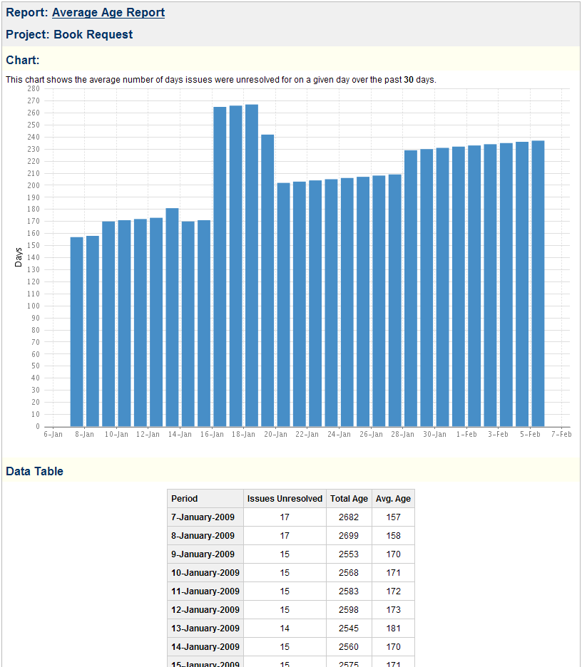Select the first bar at 7-Jan
The width and height of the screenshot is (582, 667).
click(x=76, y=332)
